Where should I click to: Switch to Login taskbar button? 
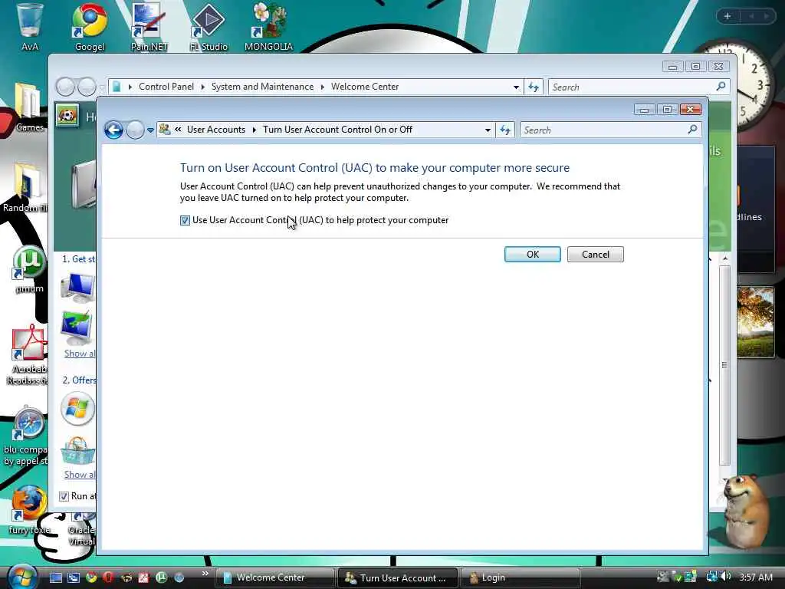point(521,578)
